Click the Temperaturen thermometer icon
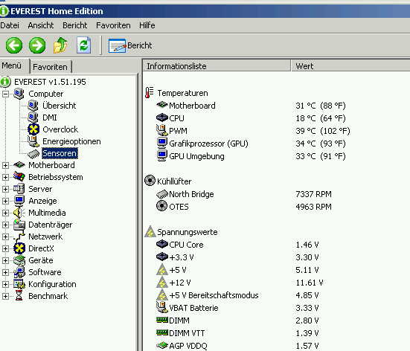Screen dimensions: 410x351 pyautogui.click(x=150, y=93)
